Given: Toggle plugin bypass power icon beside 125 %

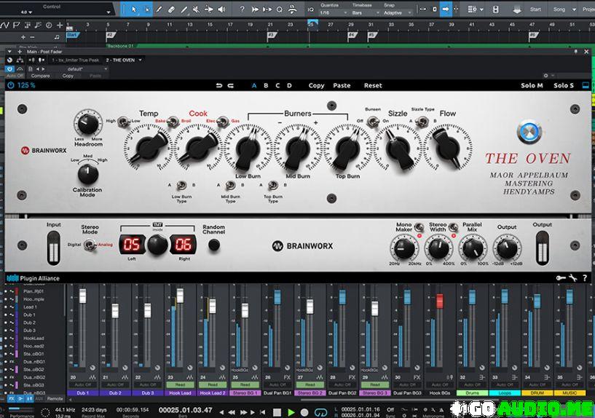Looking at the screenshot, I should (x=11, y=85).
